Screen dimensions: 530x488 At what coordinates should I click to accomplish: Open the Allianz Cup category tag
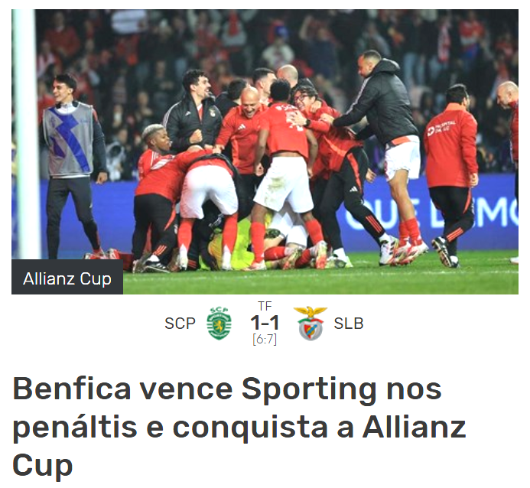[67, 279]
